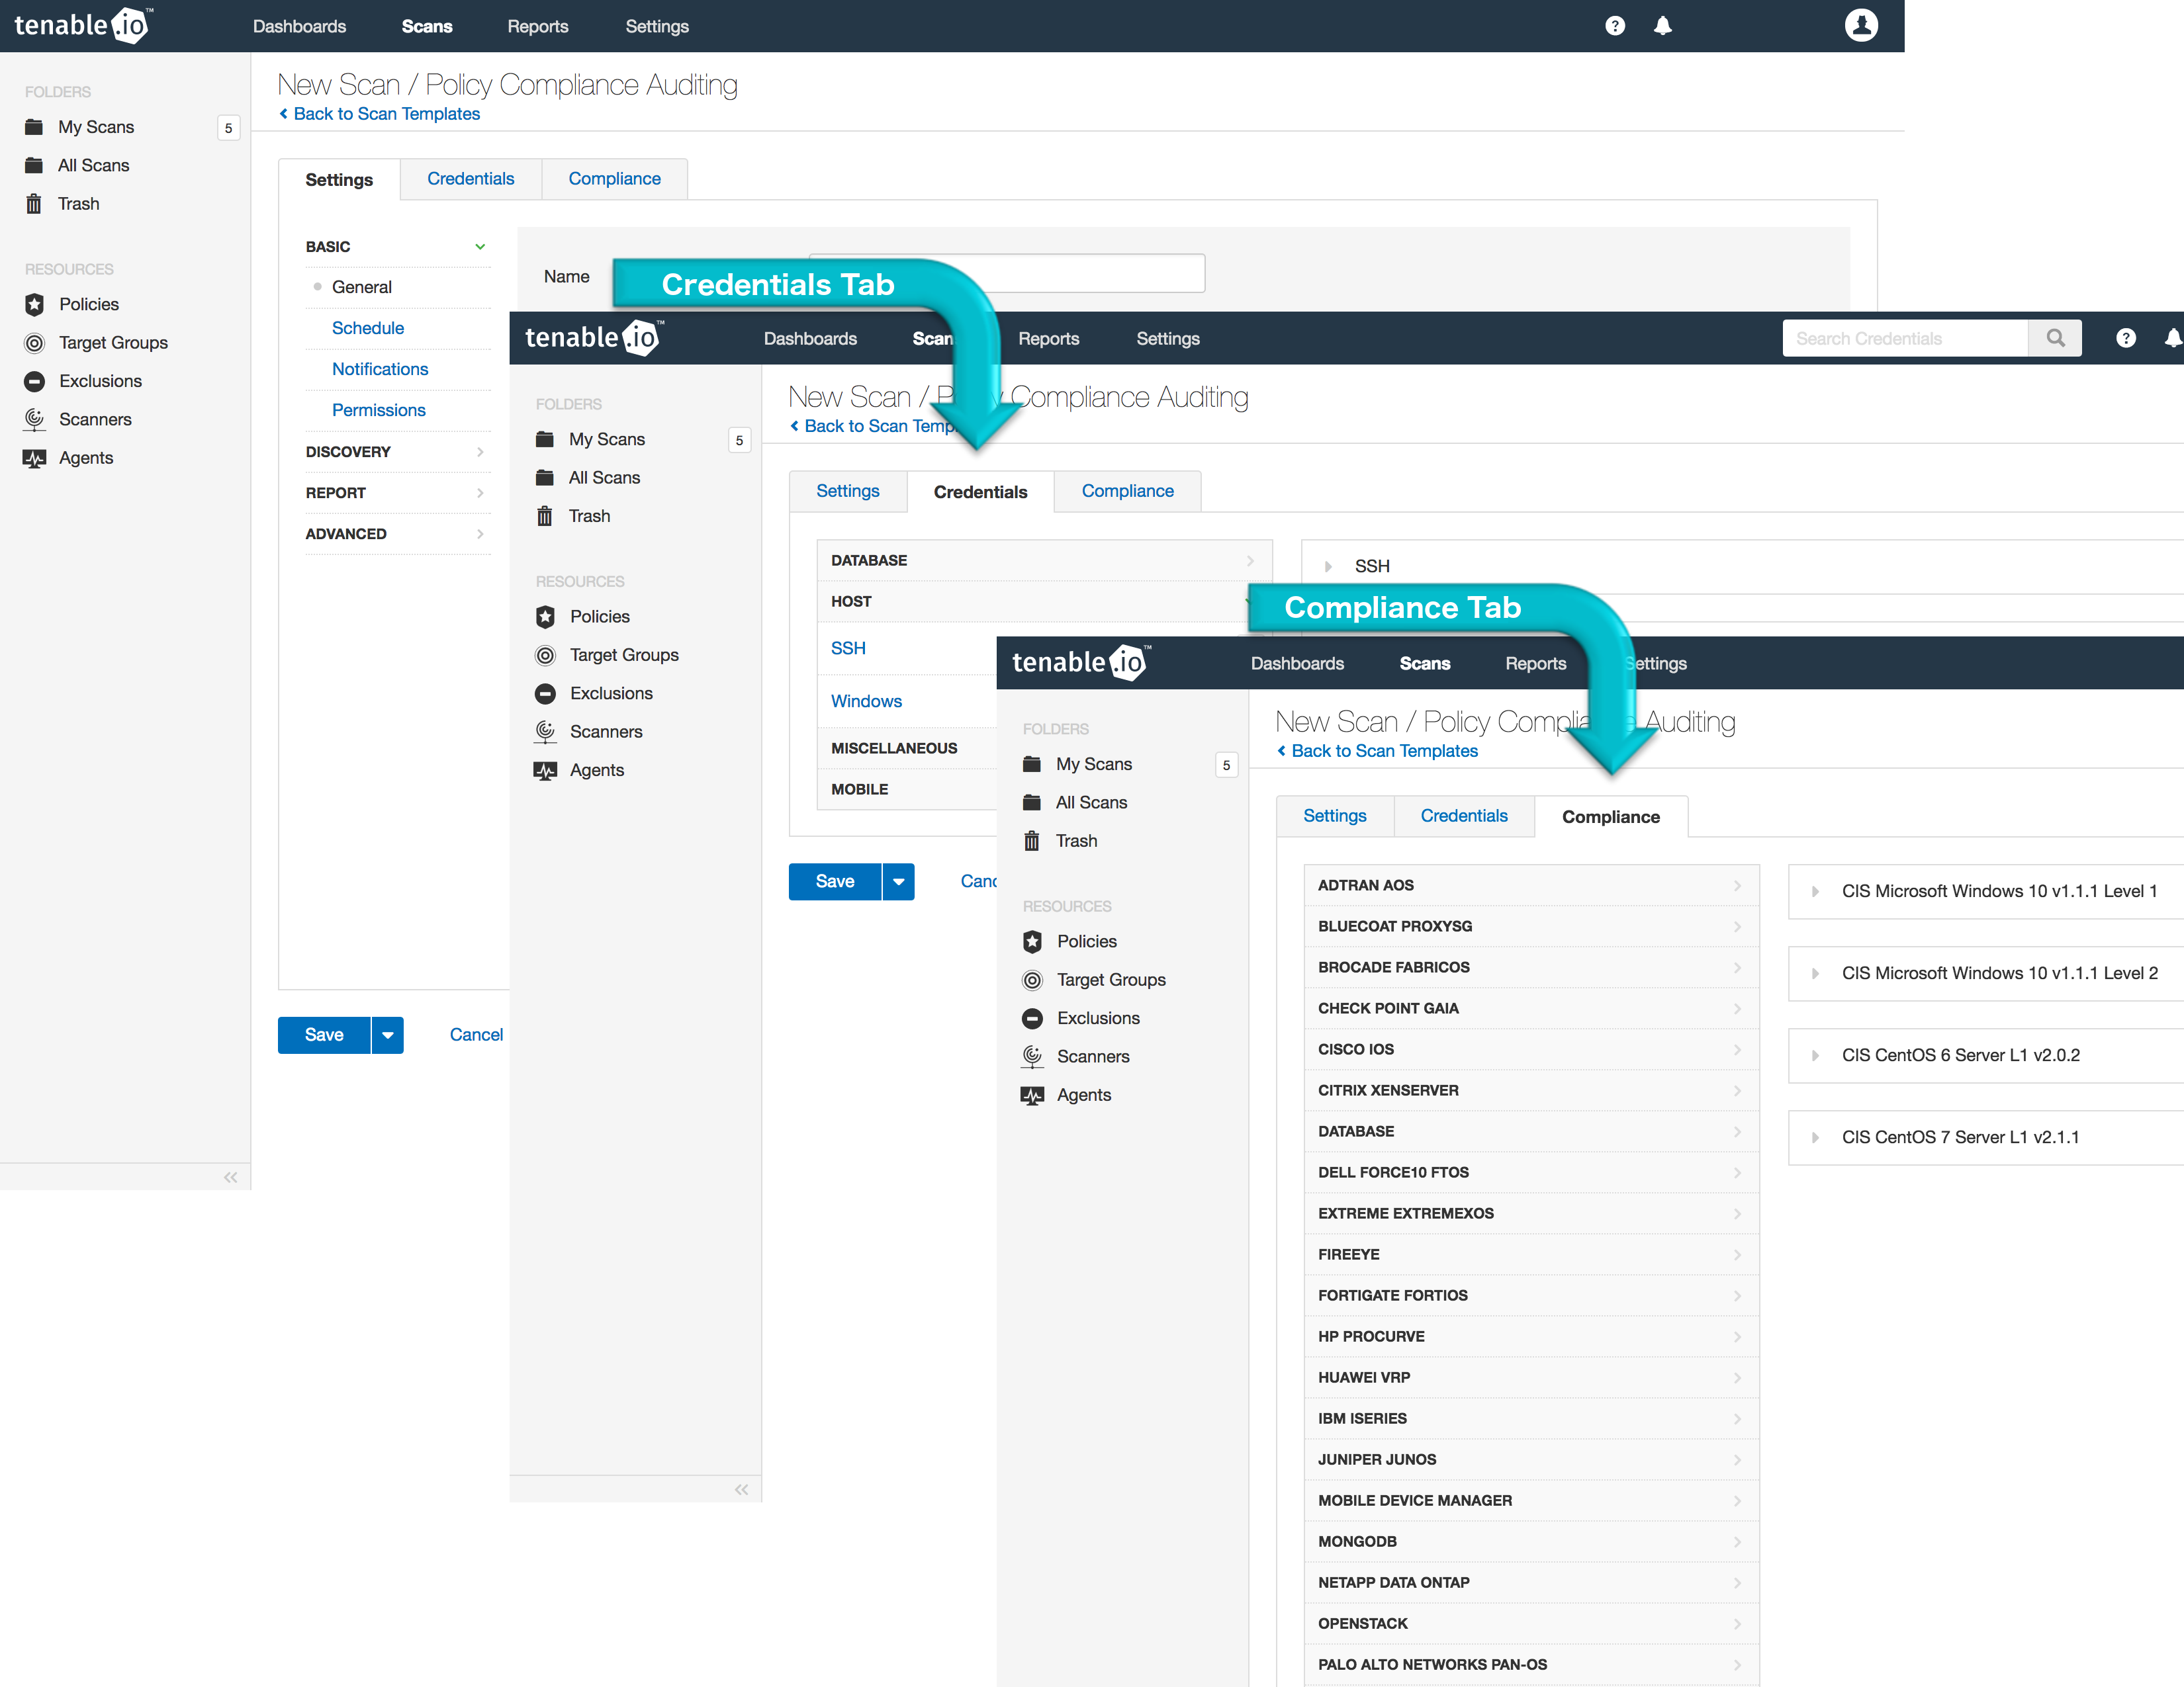
Task: Open Reports menu in back window
Action: tap(538, 26)
